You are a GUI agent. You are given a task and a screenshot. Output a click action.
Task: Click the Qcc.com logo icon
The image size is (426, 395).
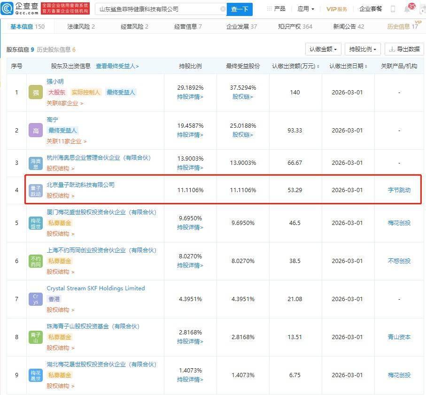tap(7, 9)
